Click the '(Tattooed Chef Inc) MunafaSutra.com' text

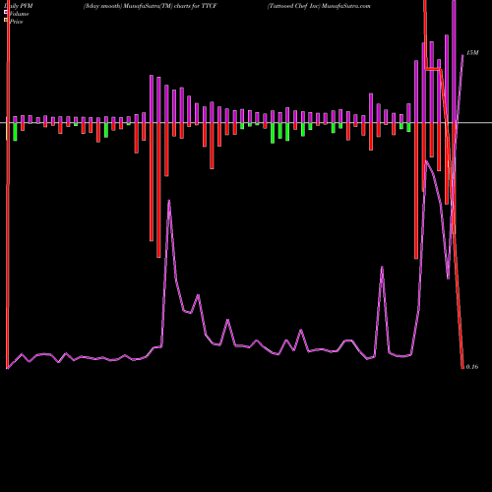tap(319, 6)
